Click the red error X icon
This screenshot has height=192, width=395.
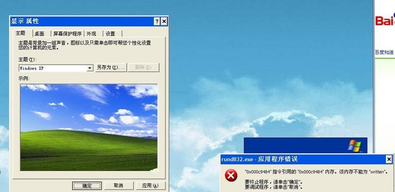(231, 175)
